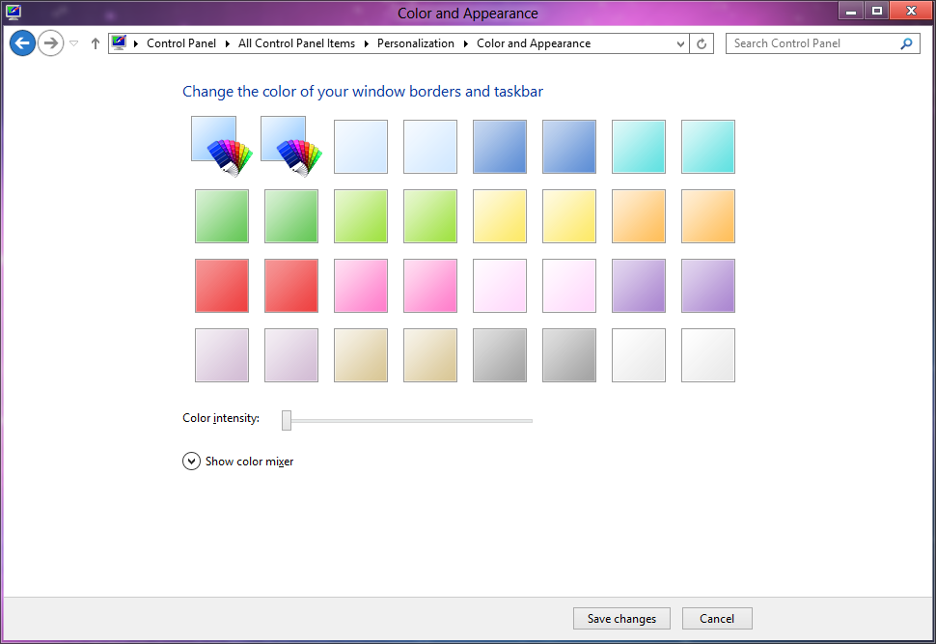Pick the left teal swatch
This screenshot has width=936, height=644.
pyautogui.click(x=639, y=147)
